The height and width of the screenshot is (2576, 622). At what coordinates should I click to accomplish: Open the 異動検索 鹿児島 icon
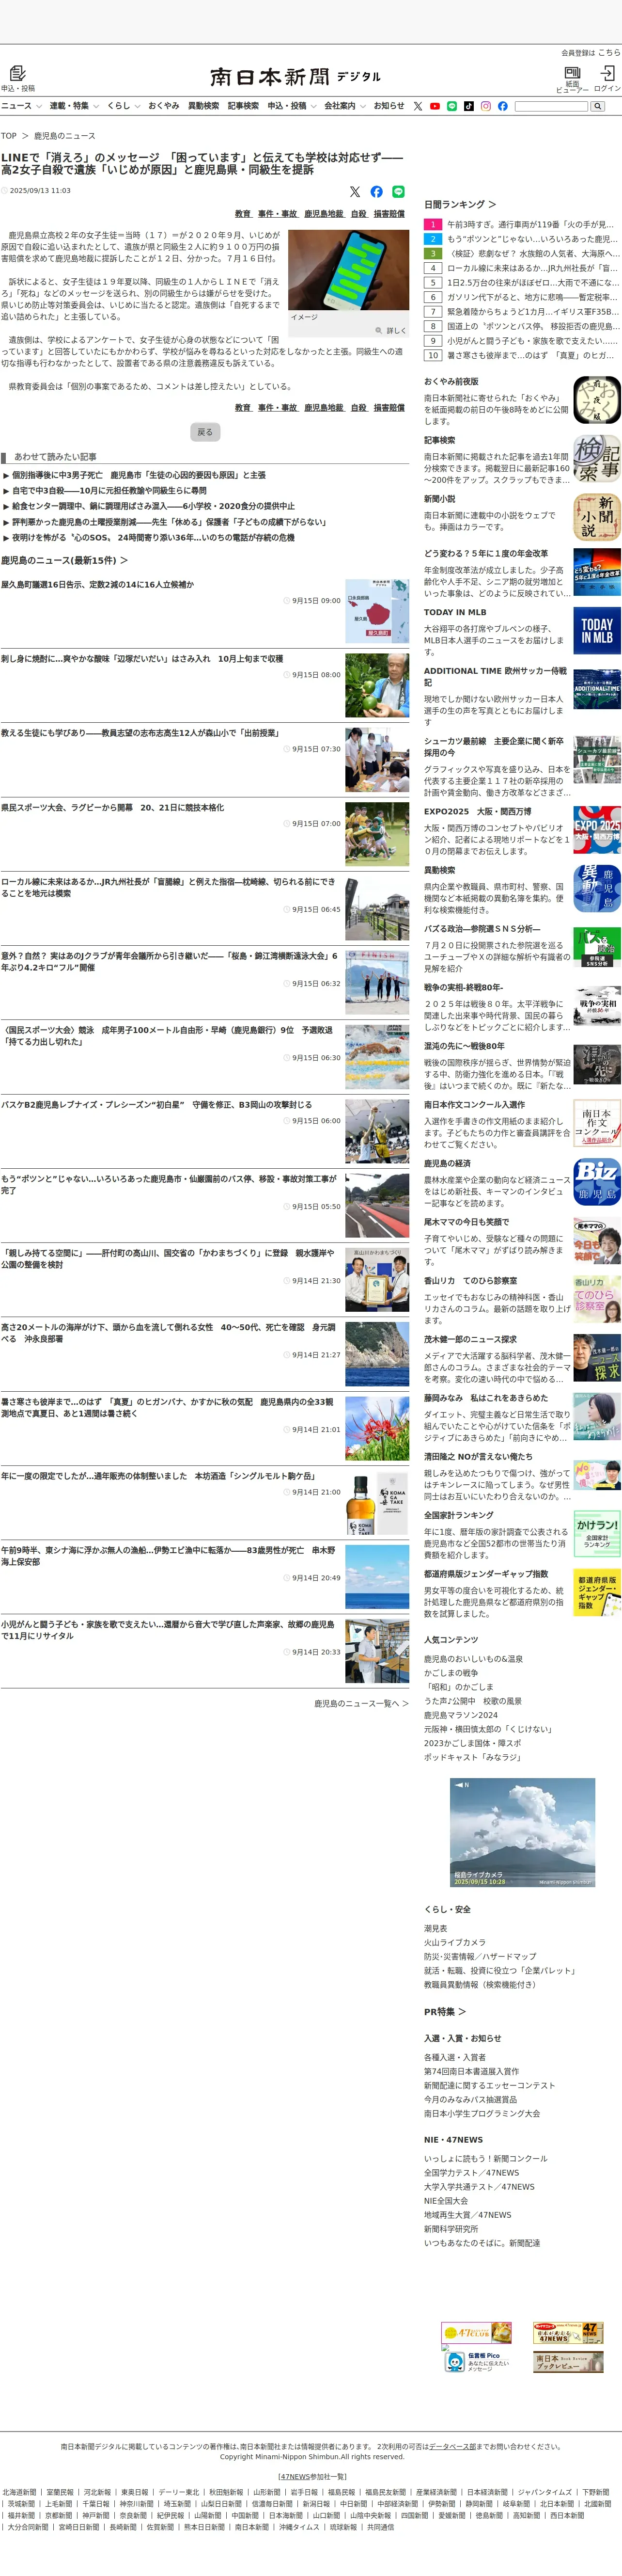(x=597, y=889)
